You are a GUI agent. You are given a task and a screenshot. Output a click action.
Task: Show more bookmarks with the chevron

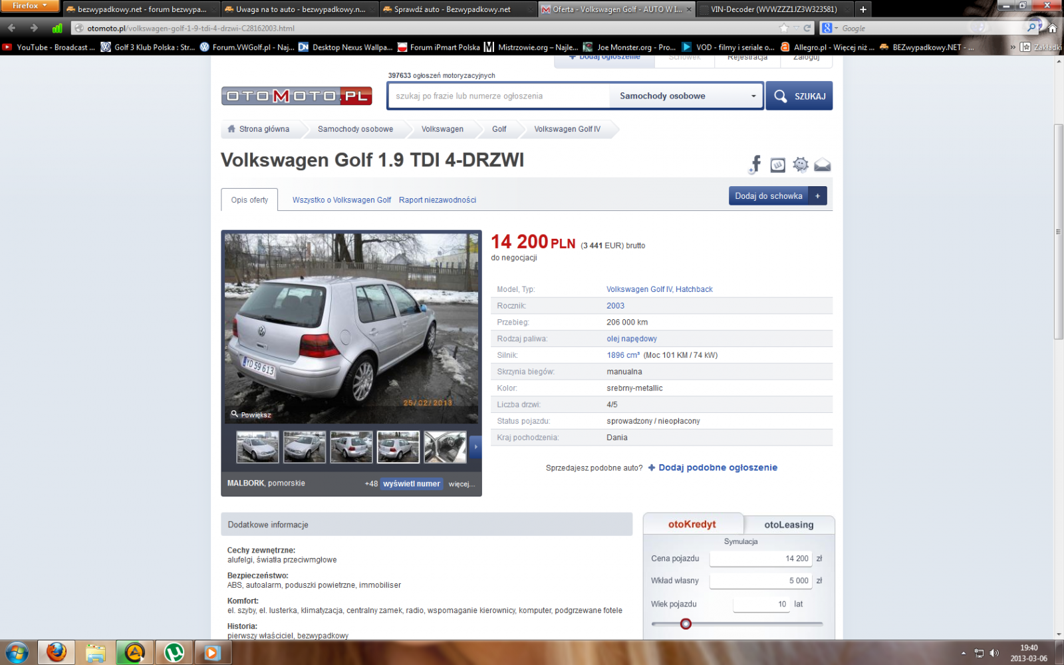point(1013,47)
